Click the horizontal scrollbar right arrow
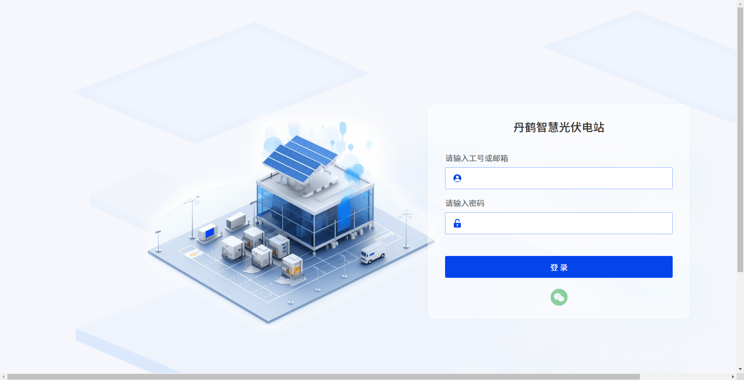This screenshot has height=380, width=744. coord(733,377)
